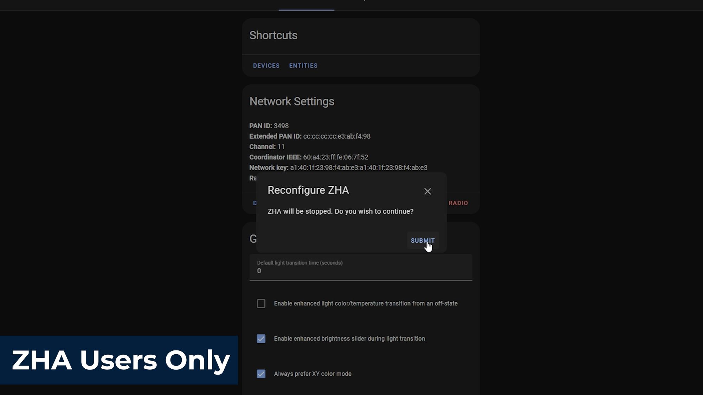Screen dimensions: 703x395
Task: Click the ENTITIES tab shortcut icon
Action: [x=303, y=65]
